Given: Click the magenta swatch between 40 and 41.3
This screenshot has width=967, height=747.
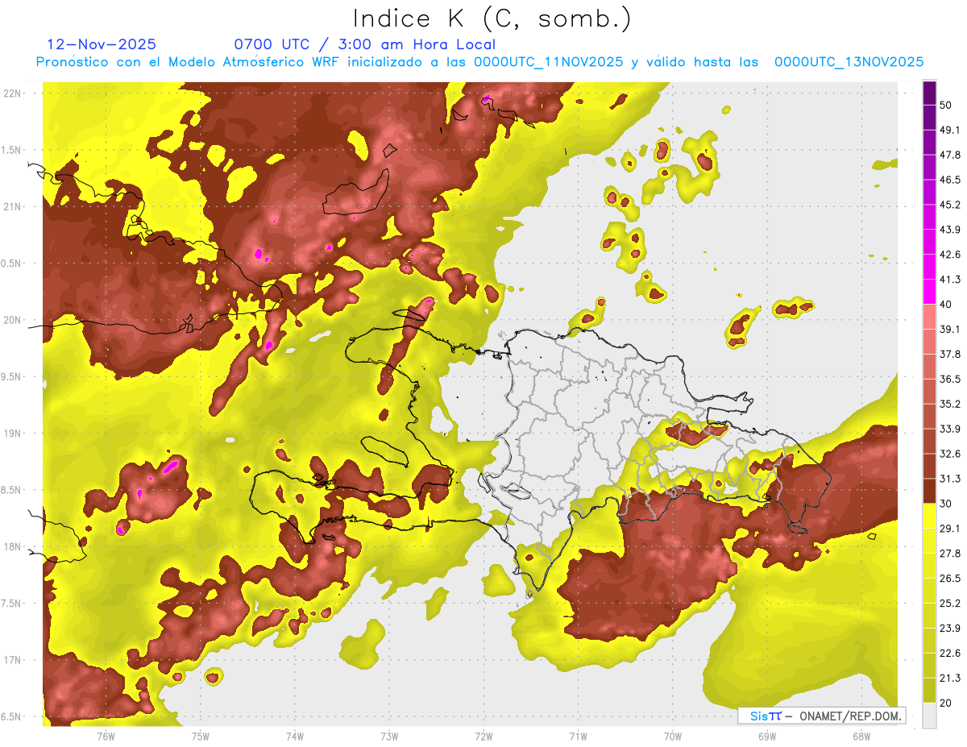Looking at the screenshot, I should coord(929,292).
